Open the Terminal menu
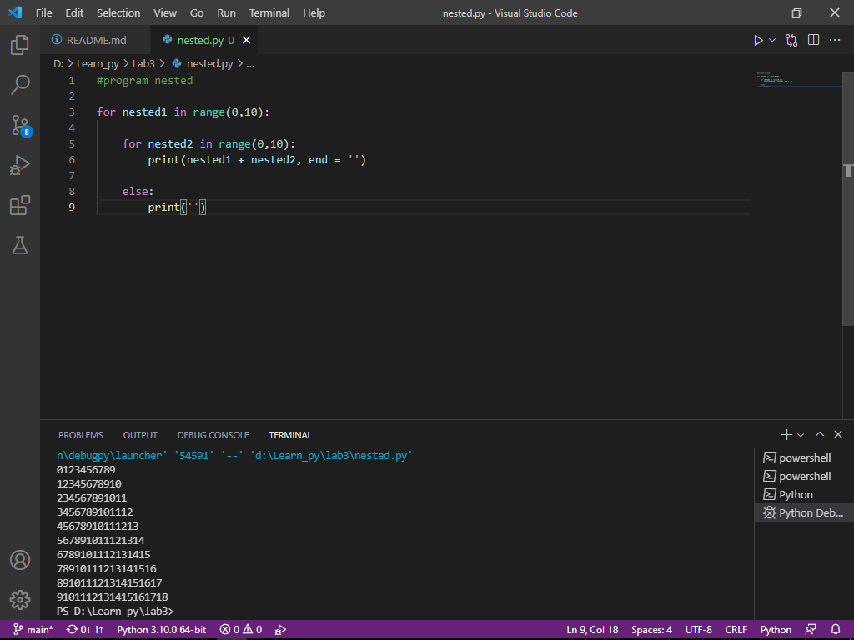This screenshot has height=640, width=854. (x=269, y=13)
